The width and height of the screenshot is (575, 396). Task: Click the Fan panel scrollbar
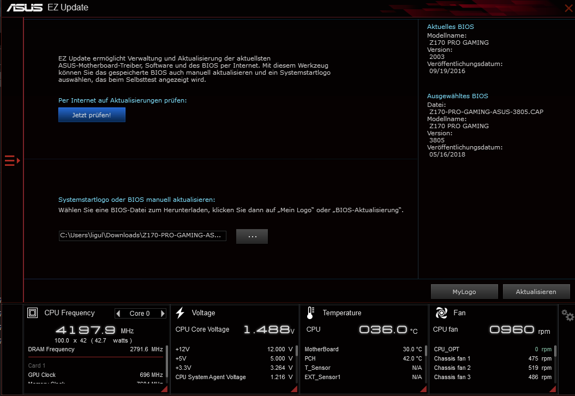[x=555, y=351]
